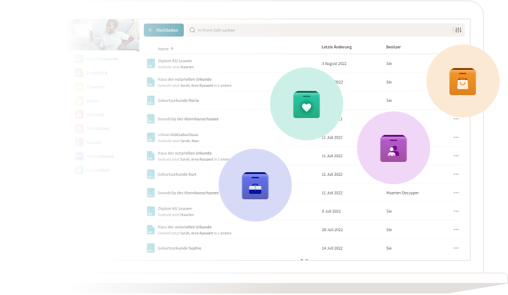The width and height of the screenshot is (508, 295).
Task: Click the magnifier icon in search bar
Action: 192,30
